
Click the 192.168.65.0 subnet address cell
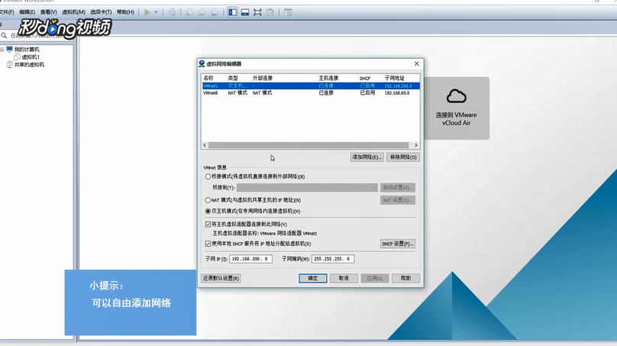pos(397,93)
